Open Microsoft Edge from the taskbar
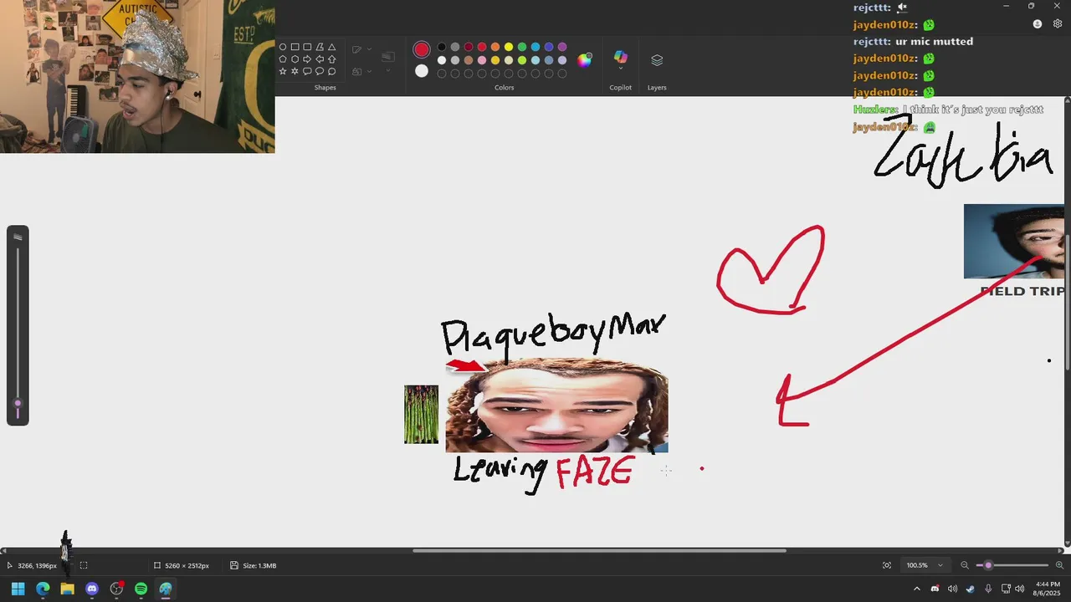The image size is (1071, 602). pos(43,589)
